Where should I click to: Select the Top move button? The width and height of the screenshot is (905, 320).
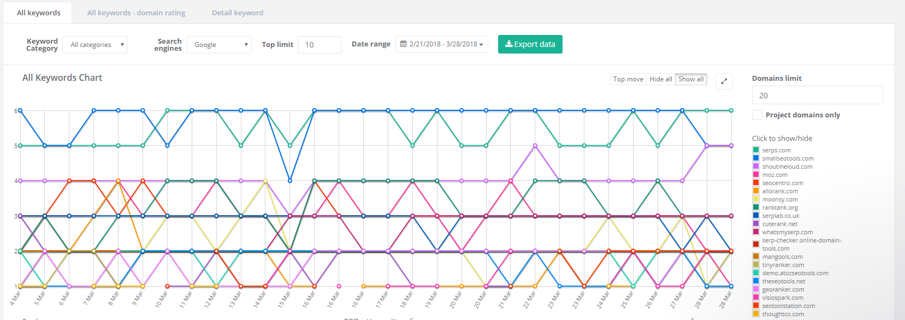[628, 79]
